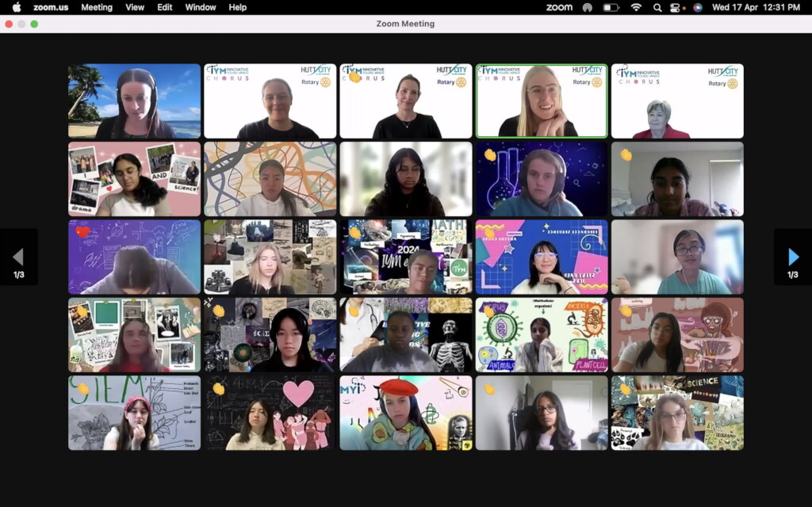812x507 pixels.
Task: Click the Zoom Meeting window title
Action: point(405,24)
